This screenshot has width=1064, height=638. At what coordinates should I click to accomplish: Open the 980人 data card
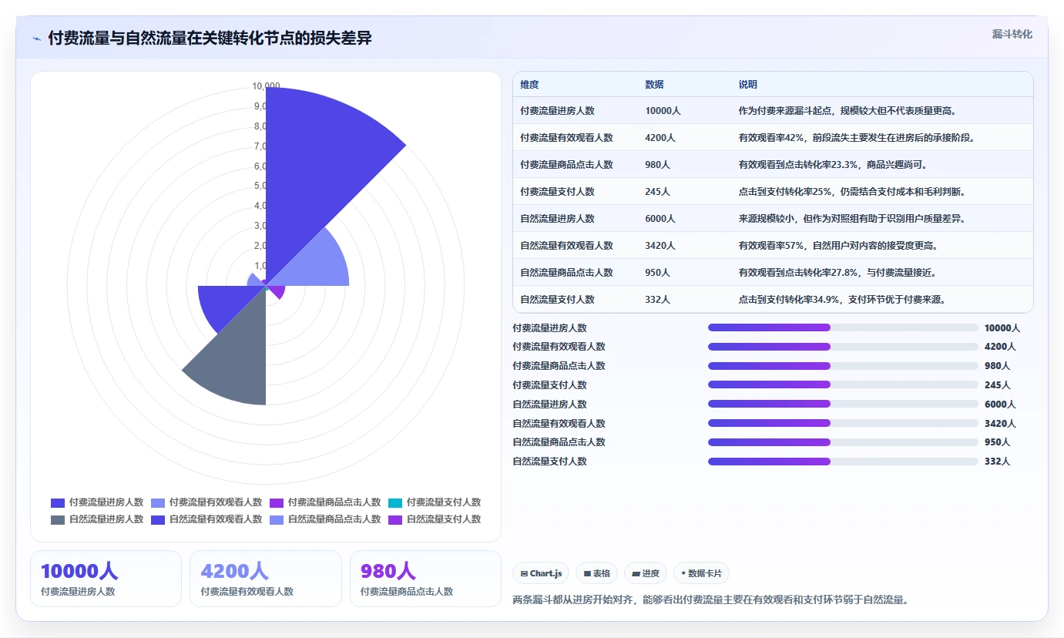[425, 579]
